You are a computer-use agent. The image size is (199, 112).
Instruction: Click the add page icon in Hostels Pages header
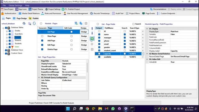[76, 23]
